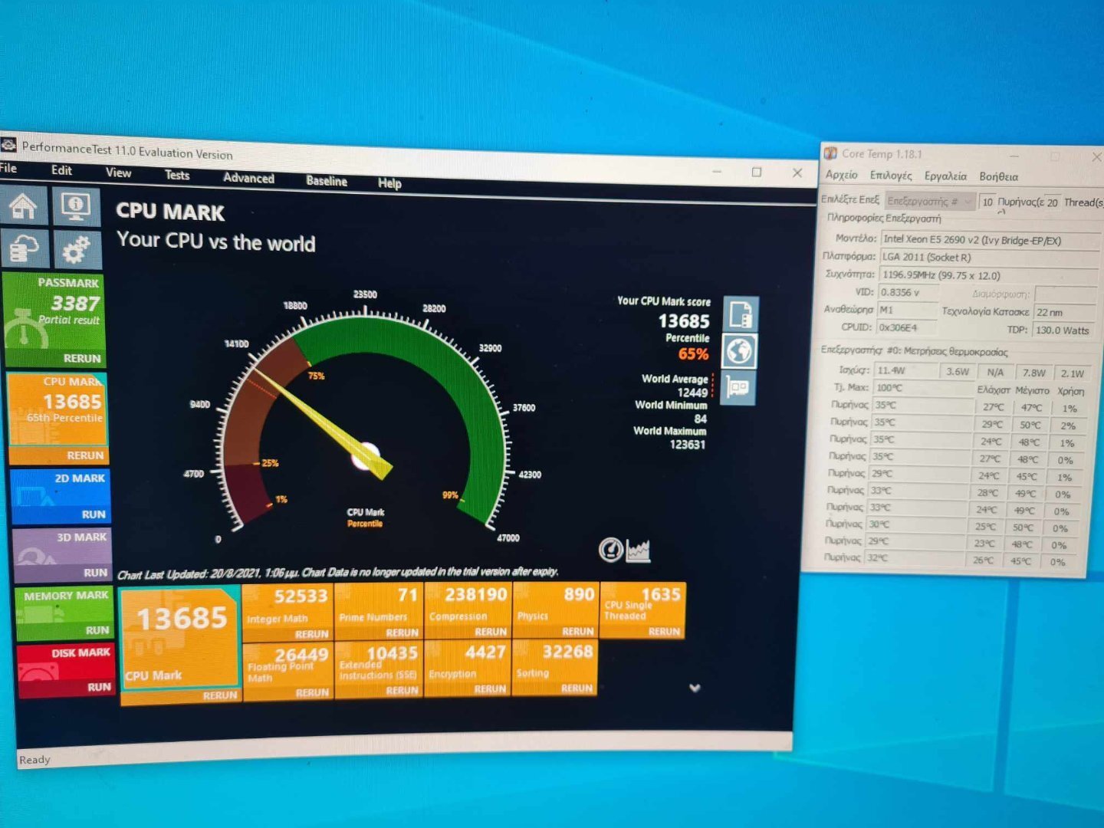
Task: Rerun the Floating Point Math test
Action: click(312, 692)
